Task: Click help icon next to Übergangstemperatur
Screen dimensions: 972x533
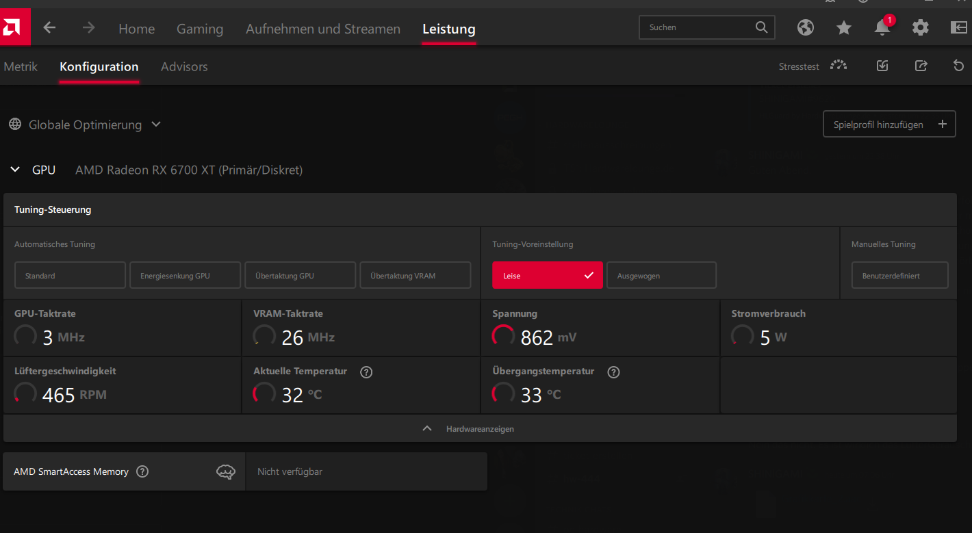Action: [x=613, y=372]
